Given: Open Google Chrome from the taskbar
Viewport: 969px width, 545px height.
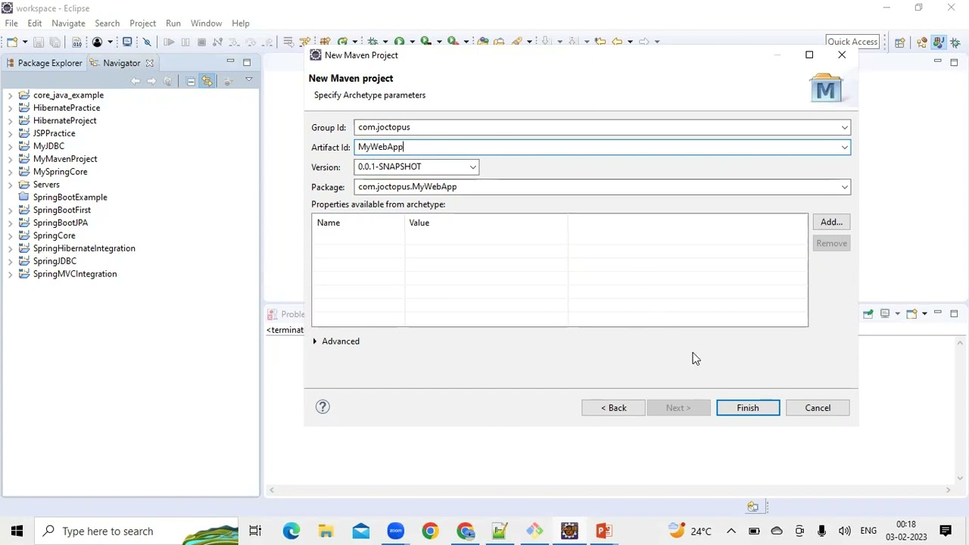Looking at the screenshot, I should pos(430,531).
